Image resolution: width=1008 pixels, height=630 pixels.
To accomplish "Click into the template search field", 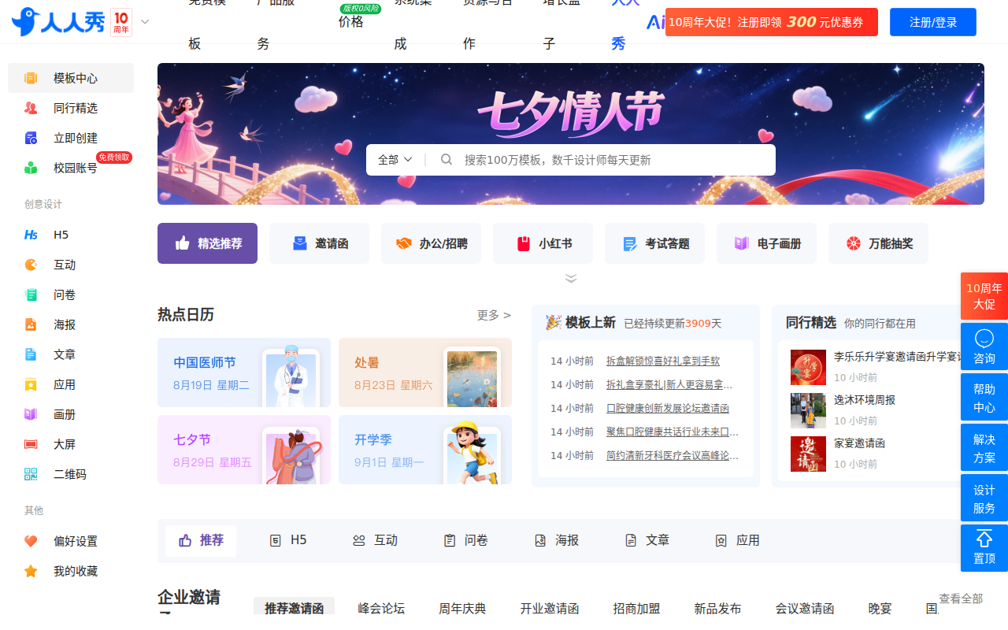I will point(614,160).
